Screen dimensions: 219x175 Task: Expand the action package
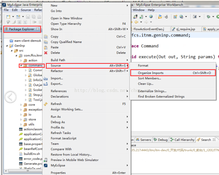tap(21, 61)
